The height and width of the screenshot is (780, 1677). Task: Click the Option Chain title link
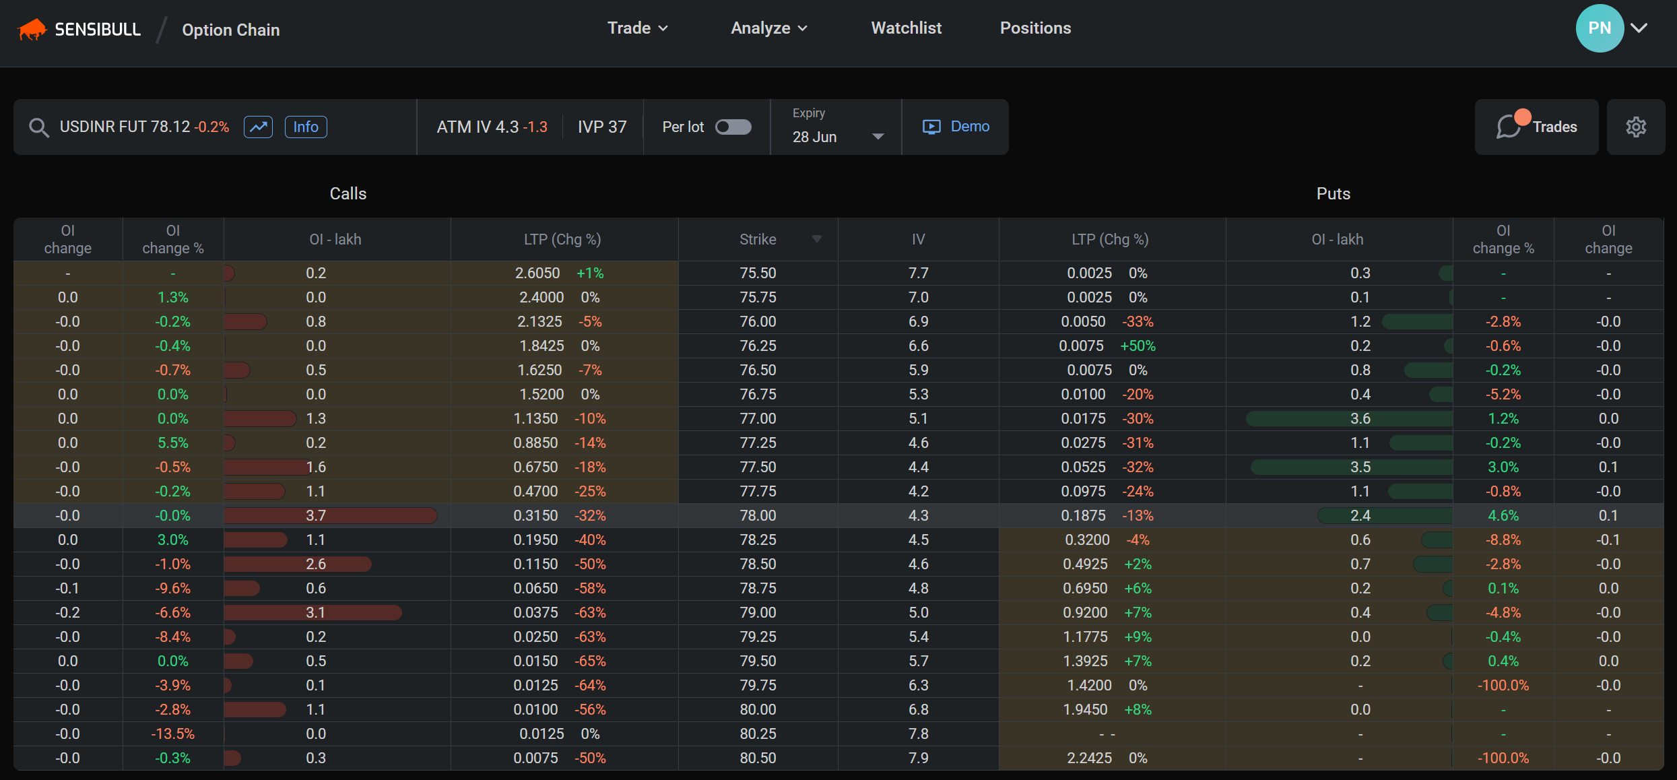click(x=230, y=30)
